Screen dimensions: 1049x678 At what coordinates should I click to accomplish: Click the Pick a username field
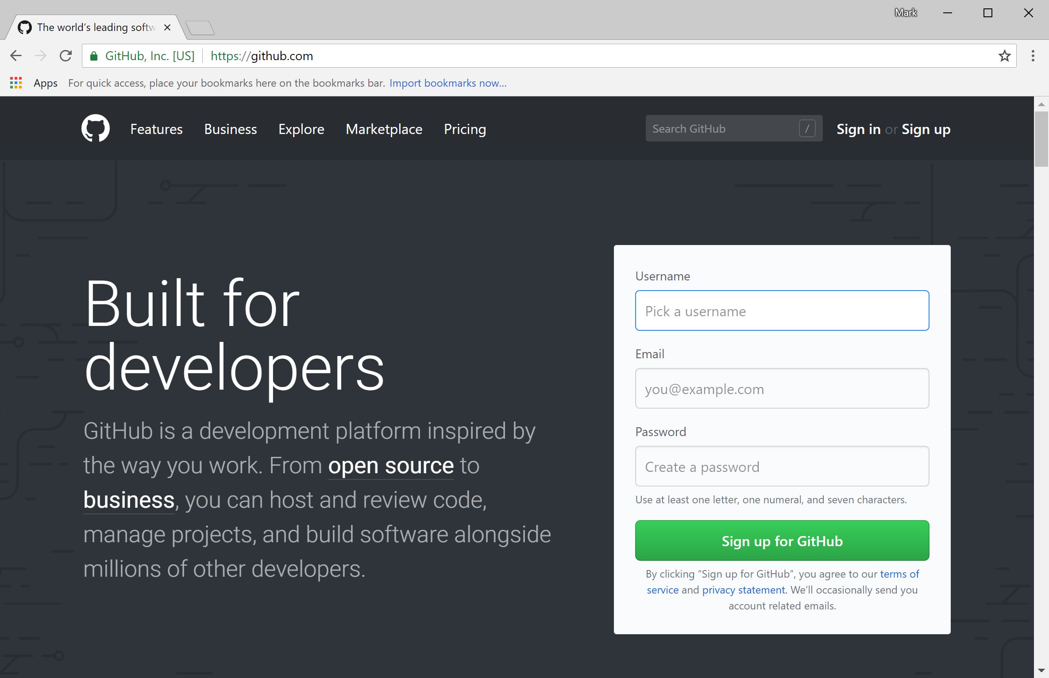tap(782, 310)
